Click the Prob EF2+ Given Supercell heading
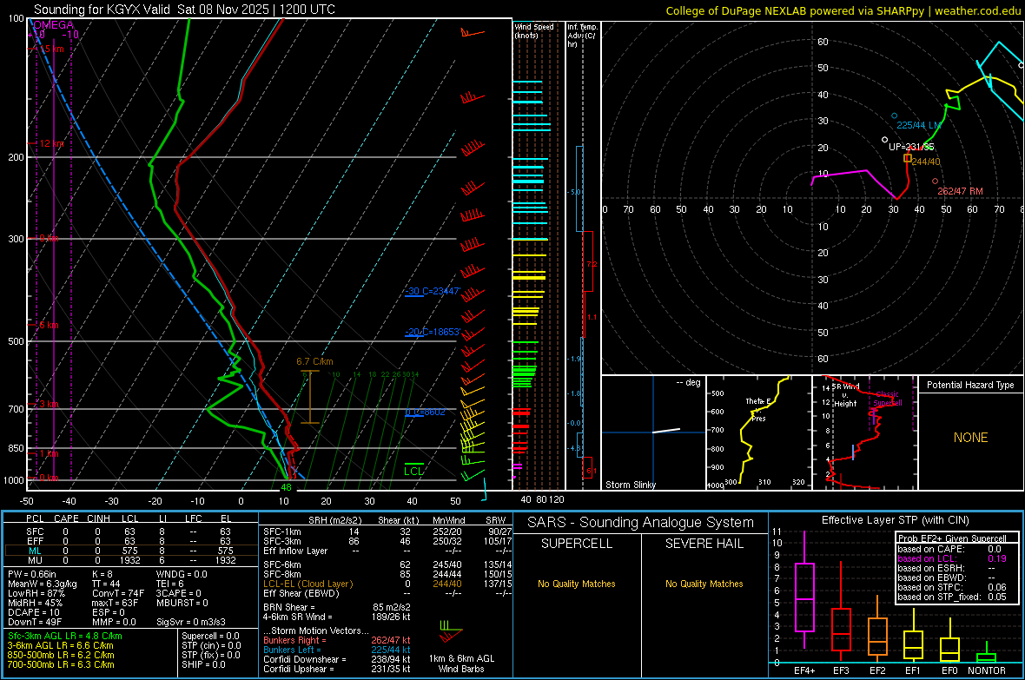Viewport: 1025px width, 680px height. (x=951, y=538)
